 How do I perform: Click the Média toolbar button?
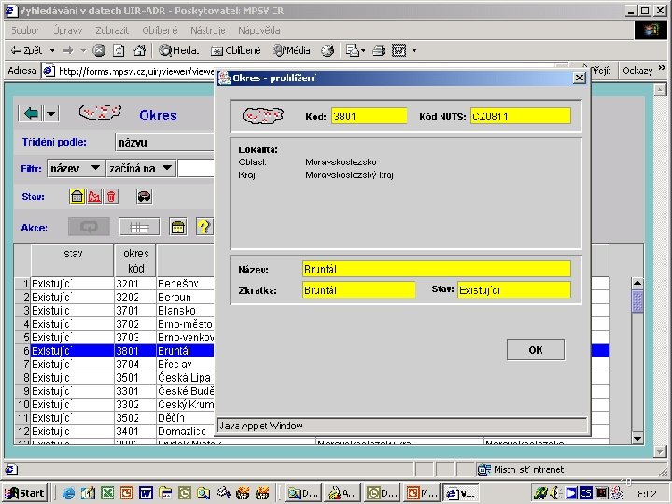pos(291,50)
